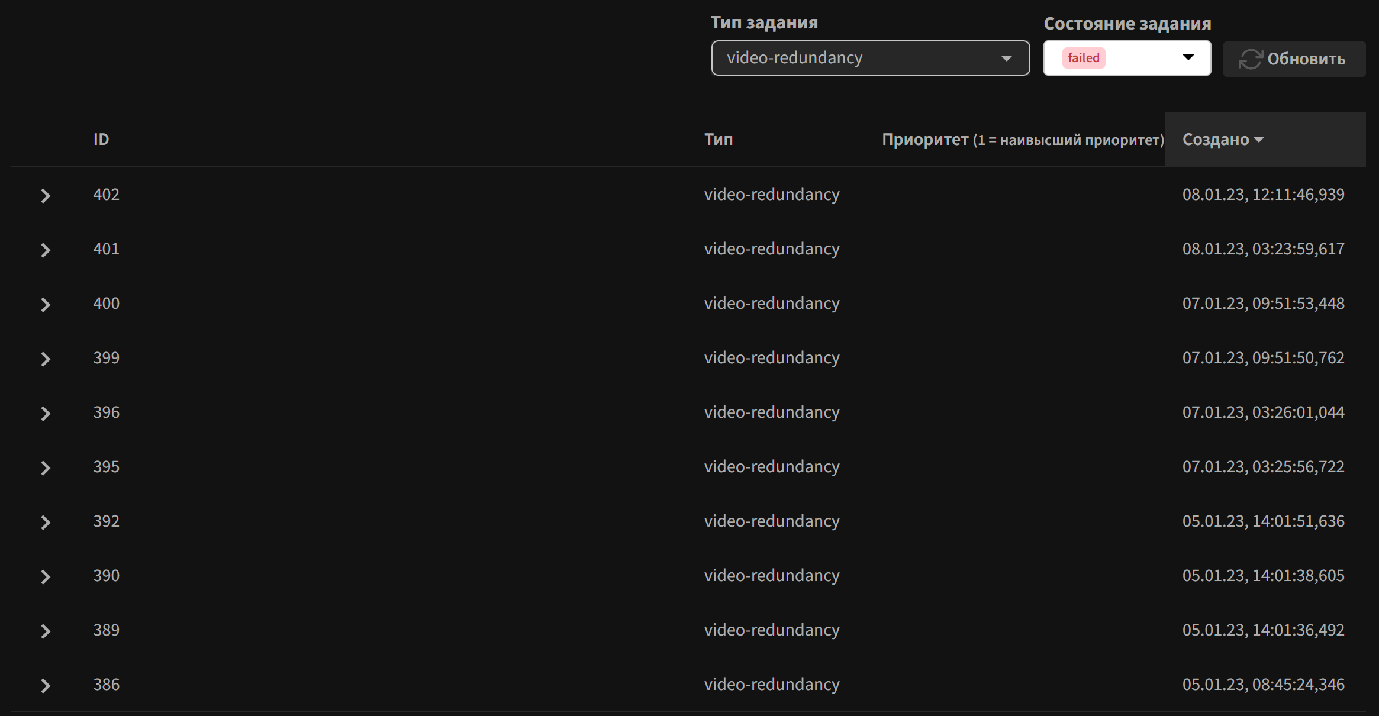Sort the table by ID column
The width and height of the screenshot is (1379, 716).
pos(101,139)
